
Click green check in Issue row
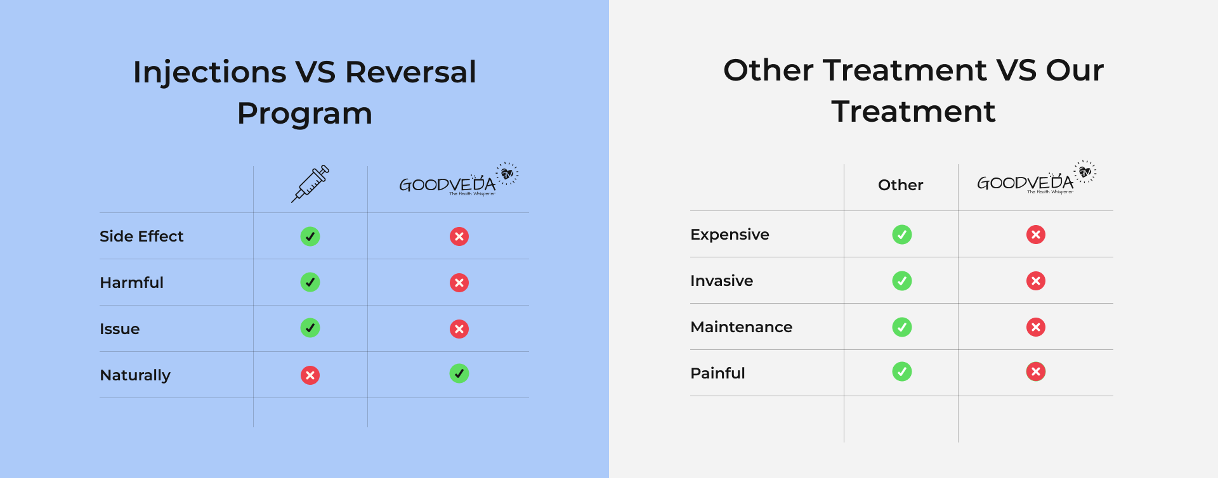310,328
